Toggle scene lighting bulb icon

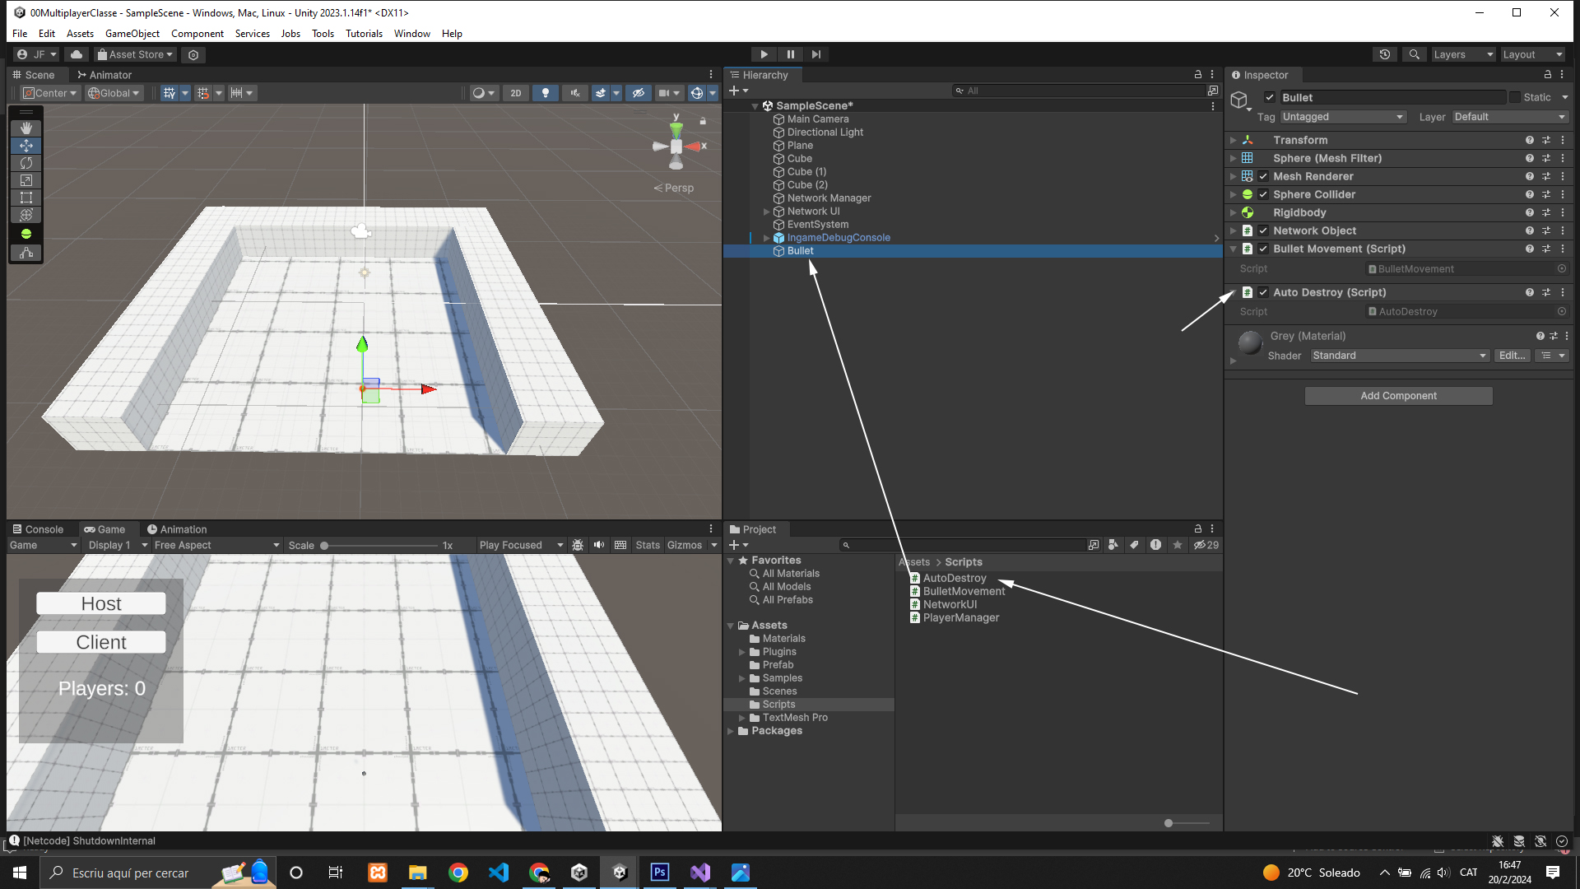pyautogui.click(x=545, y=93)
